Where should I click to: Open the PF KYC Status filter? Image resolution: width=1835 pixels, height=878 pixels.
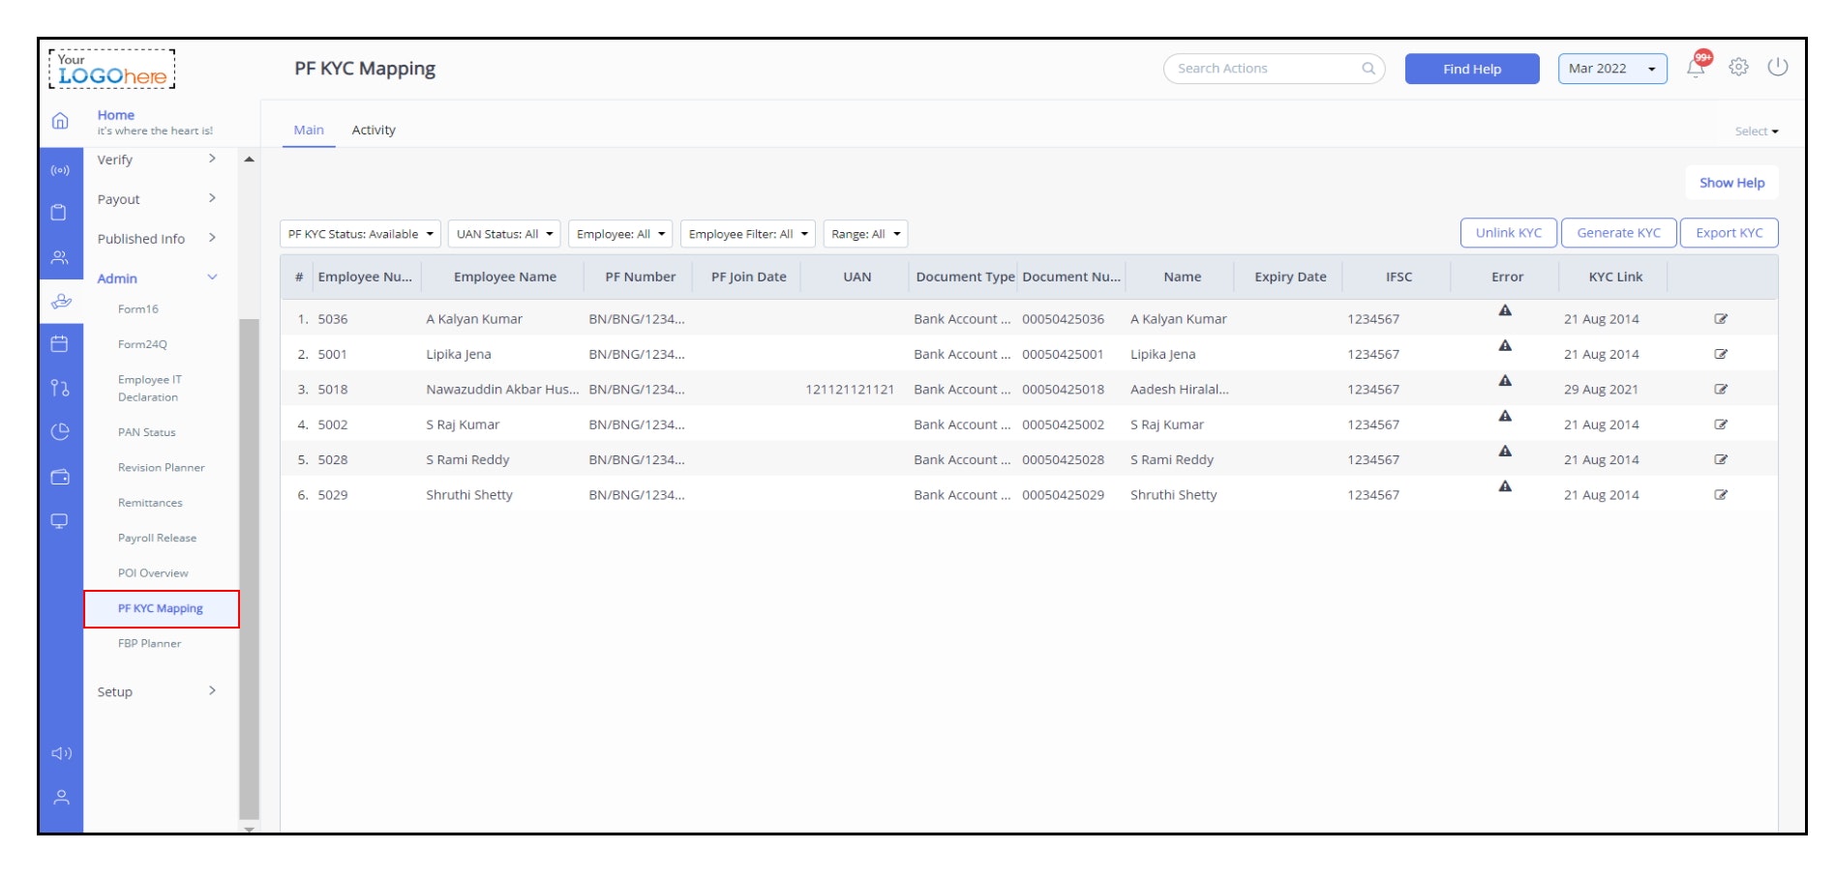pos(361,233)
